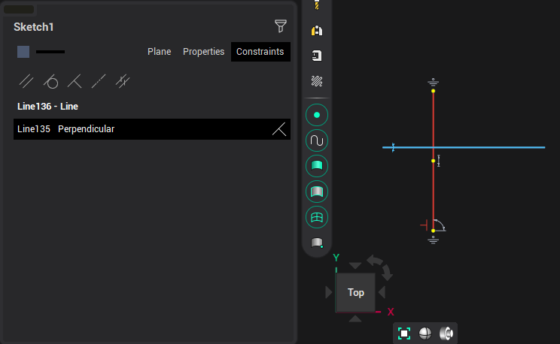Click the grid surface mesh icon

(317, 217)
